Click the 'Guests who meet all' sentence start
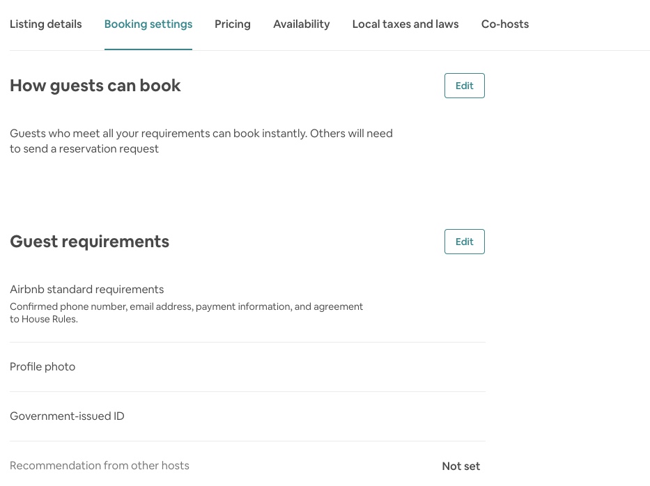Screen dimensions: 650x486 click(x=56, y=134)
